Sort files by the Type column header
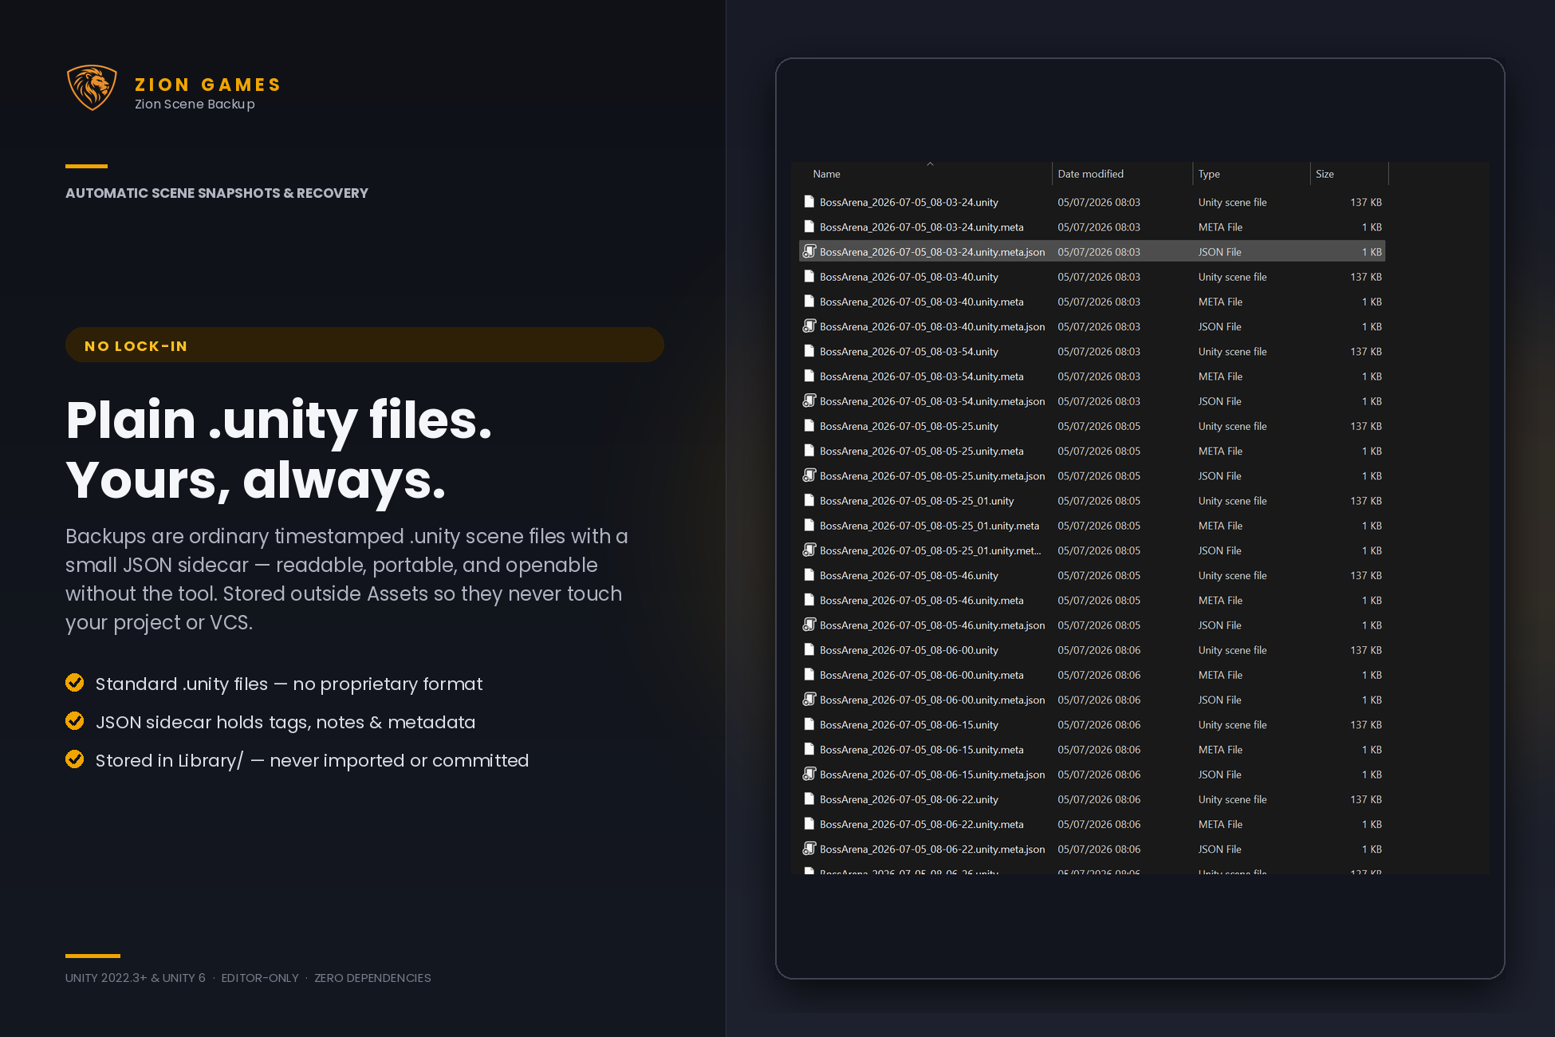This screenshot has height=1037, width=1555. 1209,174
